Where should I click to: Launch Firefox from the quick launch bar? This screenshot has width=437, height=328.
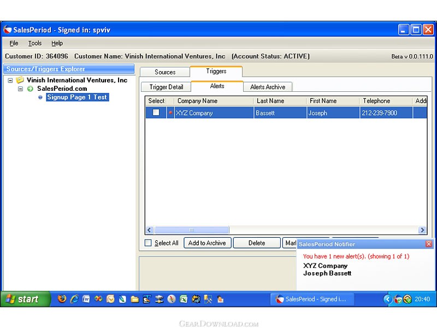click(62, 299)
